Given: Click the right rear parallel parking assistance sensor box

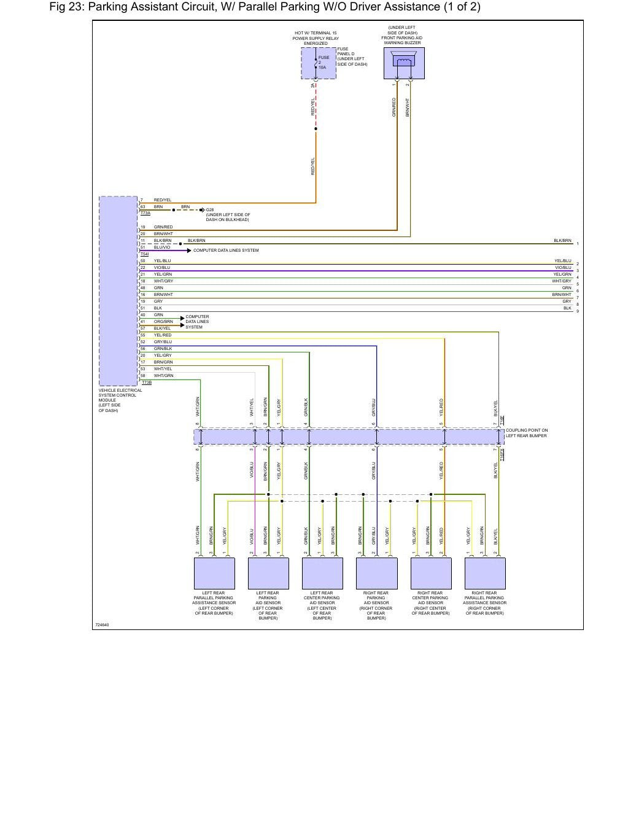Looking at the screenshot, I should coord(485,574).
